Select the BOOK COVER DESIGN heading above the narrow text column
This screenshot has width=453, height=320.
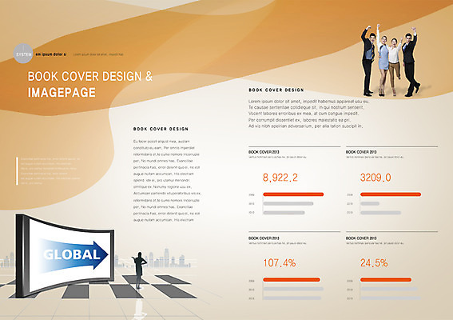pyautogui.click(x=161, y=129)
